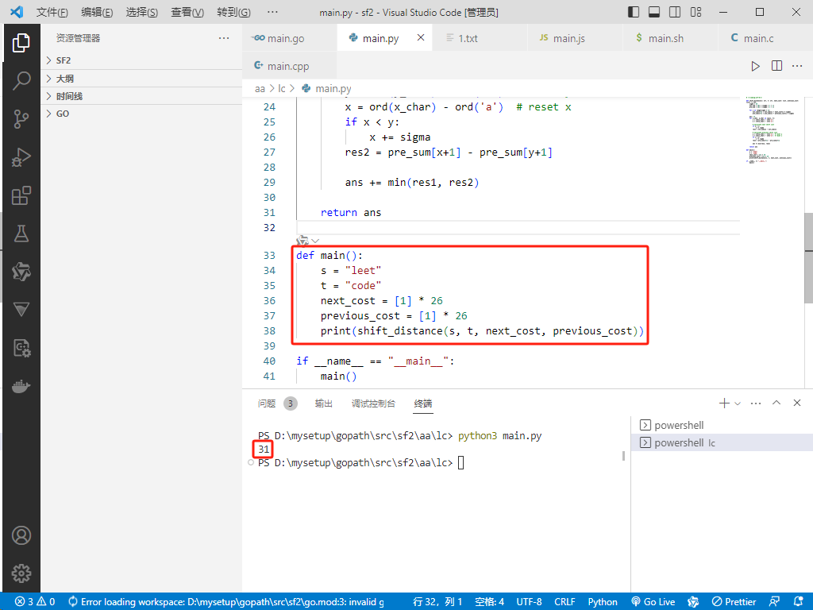Click the aa breadcrumb segment
Image resolution: width=813 pixels, height=610 pixels.
260,89
